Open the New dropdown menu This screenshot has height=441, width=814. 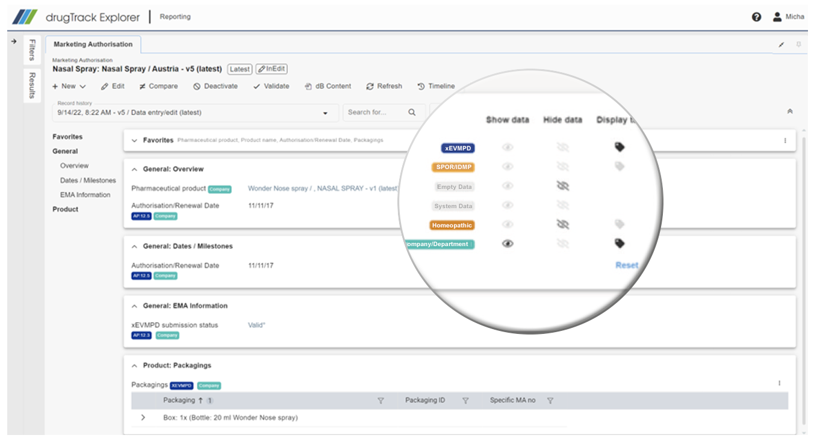pos(69,86)
